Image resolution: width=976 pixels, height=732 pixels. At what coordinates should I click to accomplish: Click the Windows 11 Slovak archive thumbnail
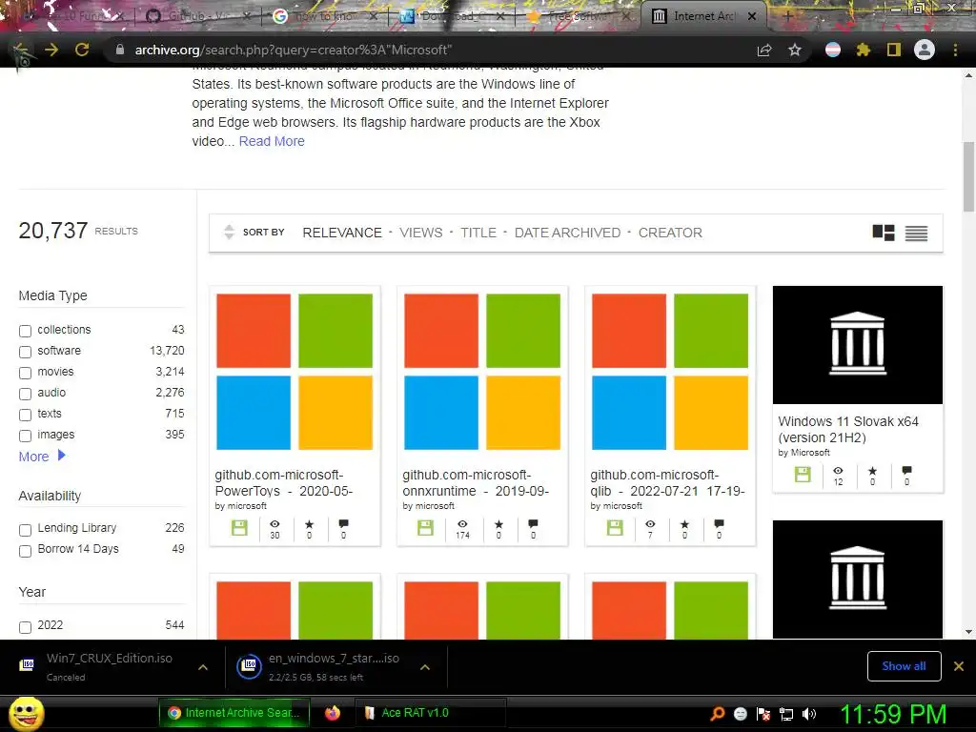858,345
